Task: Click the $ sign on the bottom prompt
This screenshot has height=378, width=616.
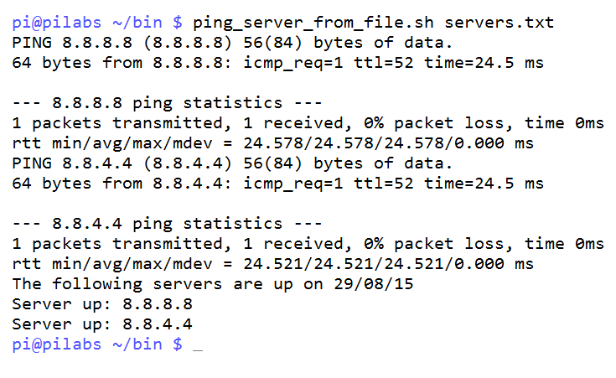Action: 177,344
